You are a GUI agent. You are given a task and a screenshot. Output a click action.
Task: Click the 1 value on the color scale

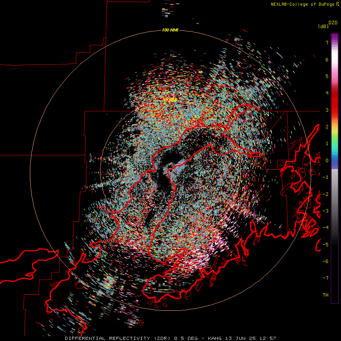[327, 144]
